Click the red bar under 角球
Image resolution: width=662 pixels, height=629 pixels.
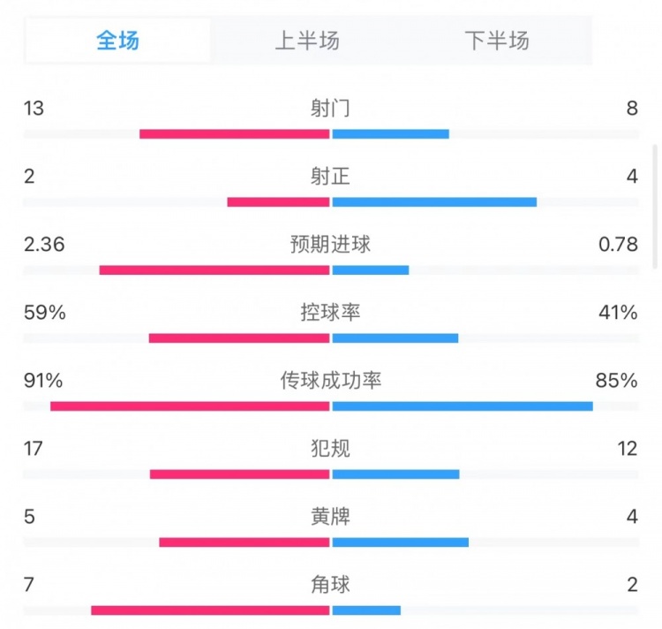pyautogui.click(x=210, y=610)
